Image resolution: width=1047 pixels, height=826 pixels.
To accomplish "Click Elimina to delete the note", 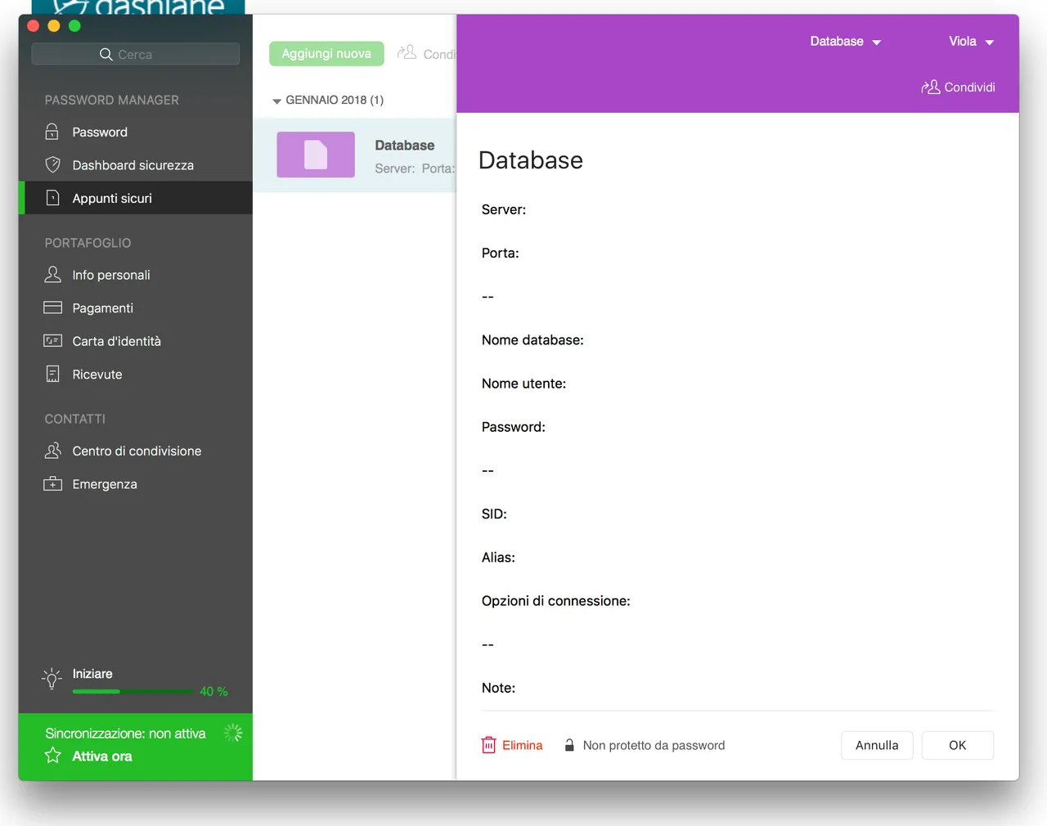I will coord(512,745).
